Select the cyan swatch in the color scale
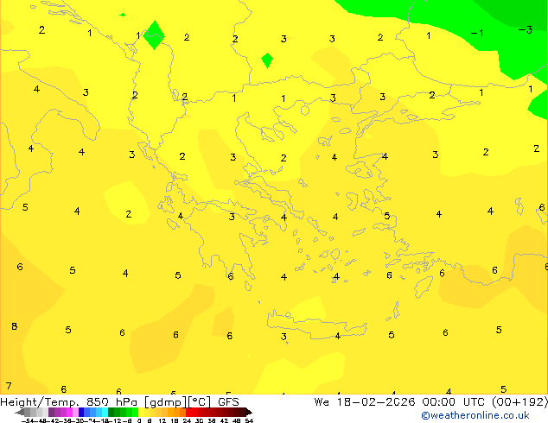 [105, 412]
